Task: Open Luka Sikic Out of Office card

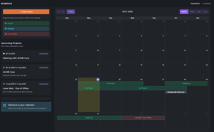Action: point(26,88)
